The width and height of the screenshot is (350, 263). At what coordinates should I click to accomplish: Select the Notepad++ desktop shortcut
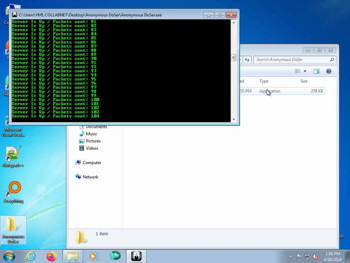pyautogui.click(x=13, y=156)
